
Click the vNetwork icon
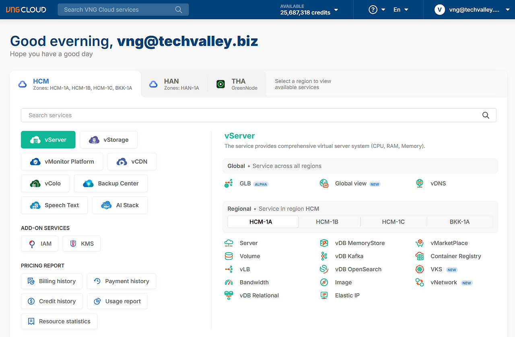[420, 282]
